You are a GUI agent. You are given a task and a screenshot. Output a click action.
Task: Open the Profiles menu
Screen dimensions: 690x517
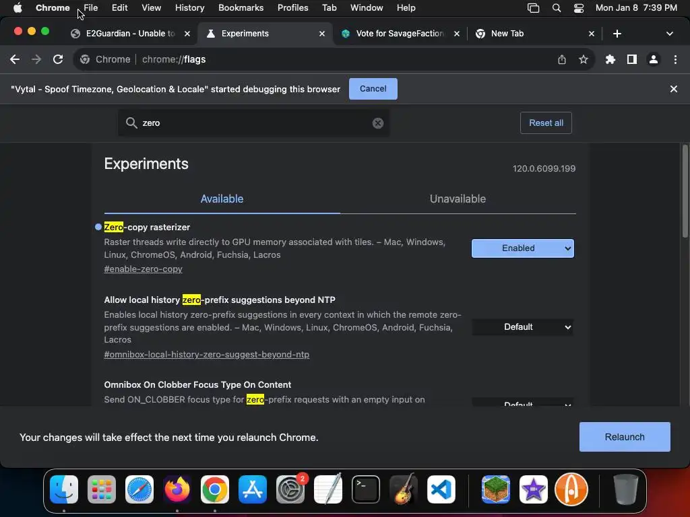(x=292, y=8)
